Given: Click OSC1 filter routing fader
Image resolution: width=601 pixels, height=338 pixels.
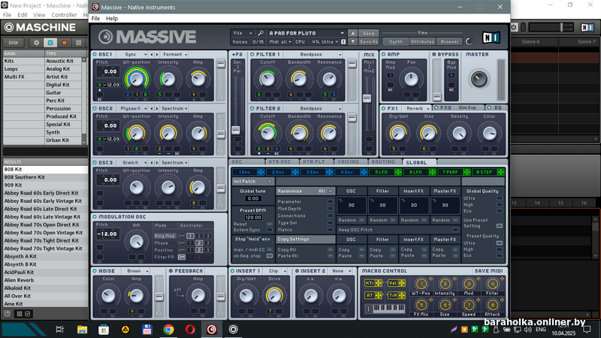Looking at the screenshot, I should [x=221, y=64].
